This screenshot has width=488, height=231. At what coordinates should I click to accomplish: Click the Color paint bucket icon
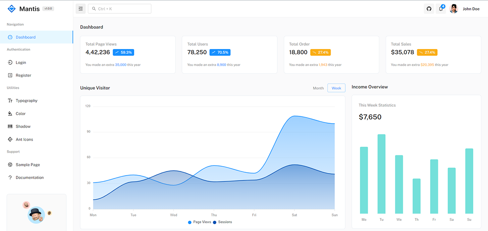(10, 113)
